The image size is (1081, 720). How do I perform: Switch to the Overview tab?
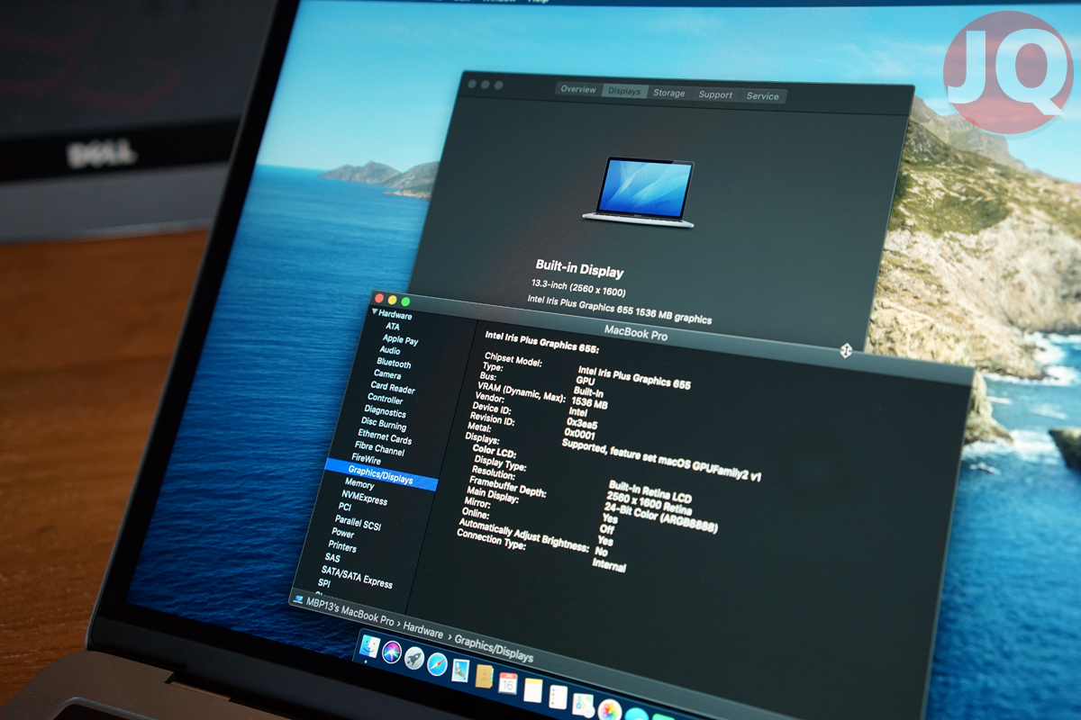pyautogui.click(x=578, y=89)
